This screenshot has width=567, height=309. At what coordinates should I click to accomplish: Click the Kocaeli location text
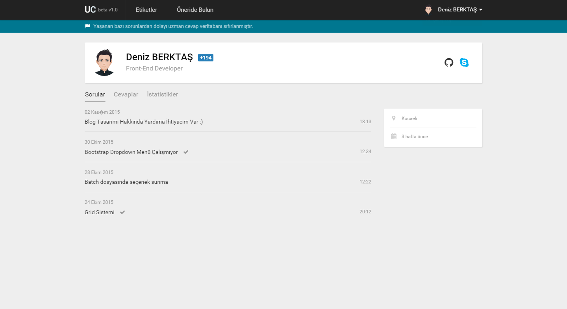(409, 118)
